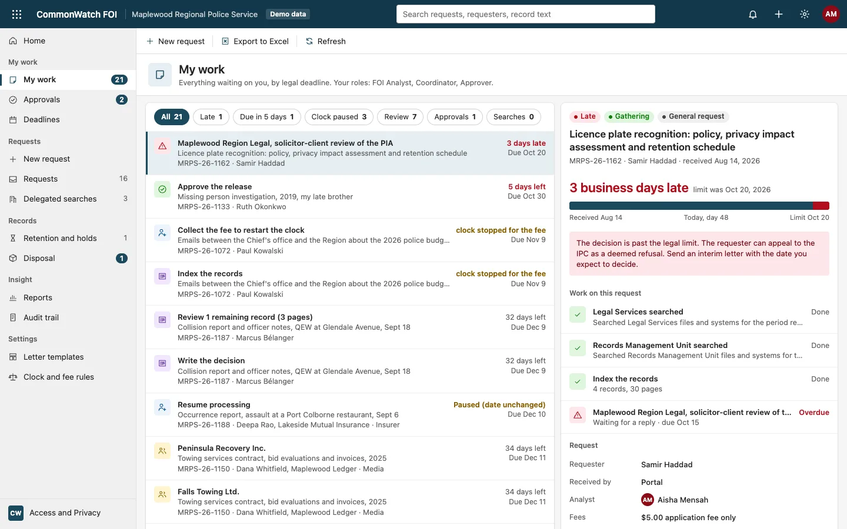Show the Approvals 1 filter chip
This screenshot has height=529, width=847.
click(x=455, y=117)
